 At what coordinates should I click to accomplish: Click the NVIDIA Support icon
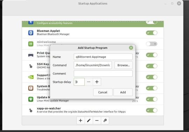click(31, 77)
